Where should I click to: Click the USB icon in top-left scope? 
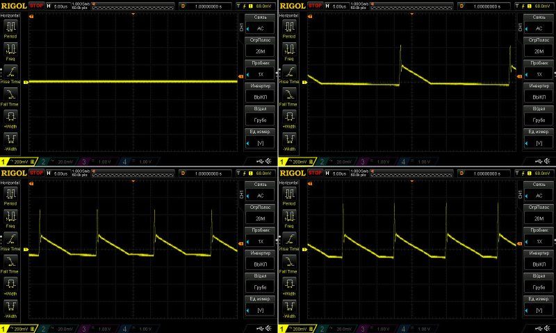[x=257, y=162]
